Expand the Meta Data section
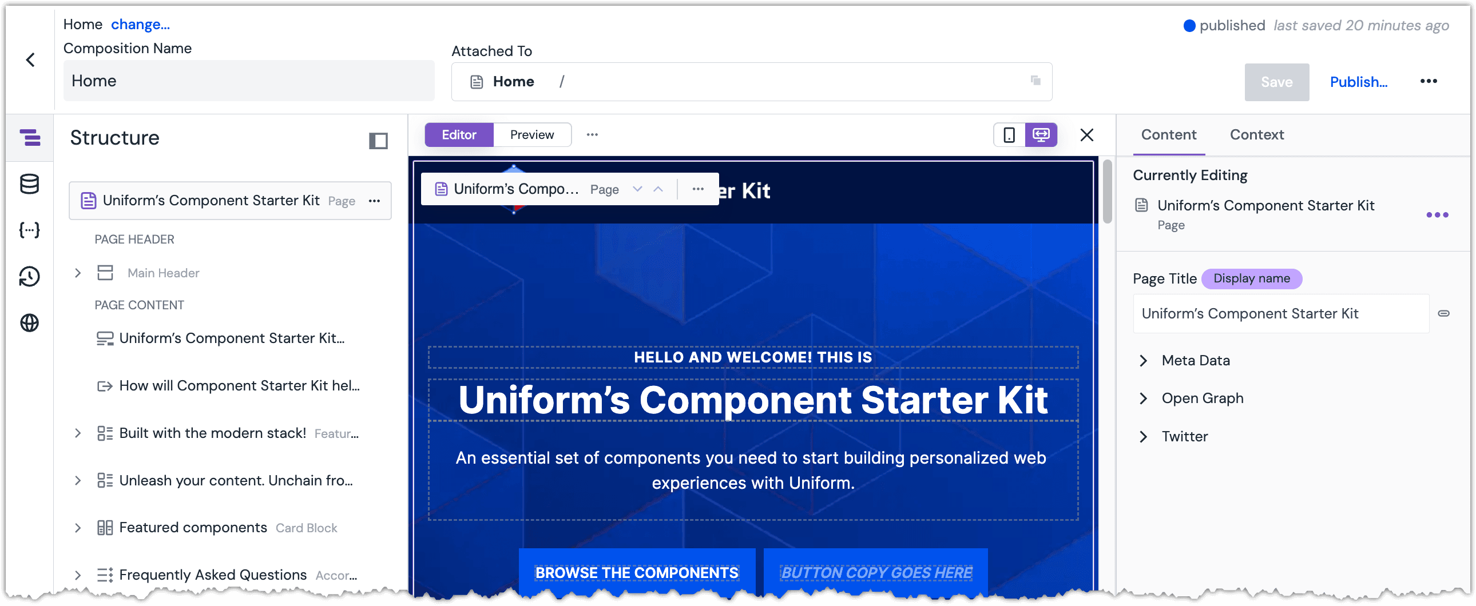Image resolution: width=1476 pixels, height=606 pixels. click(1143, 361)
